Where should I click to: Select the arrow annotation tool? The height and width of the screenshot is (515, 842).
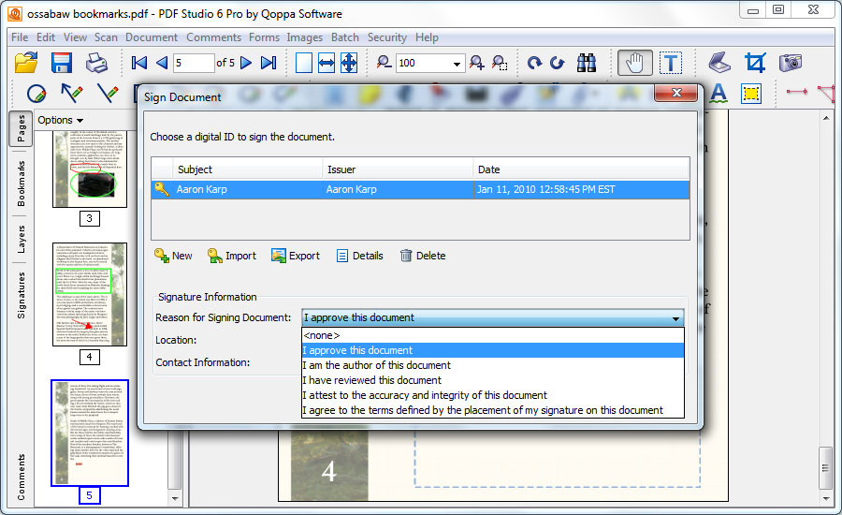pyautogui.click(x=71, y=94)
